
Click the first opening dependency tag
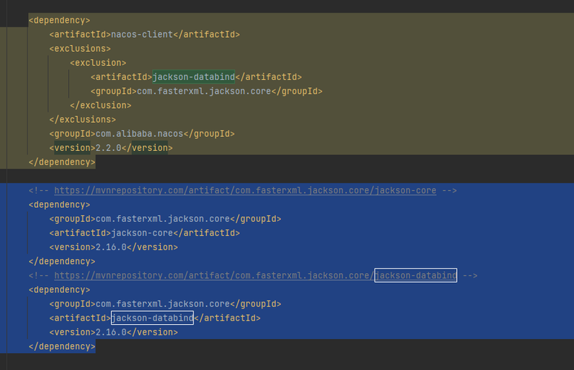[59, 20]
